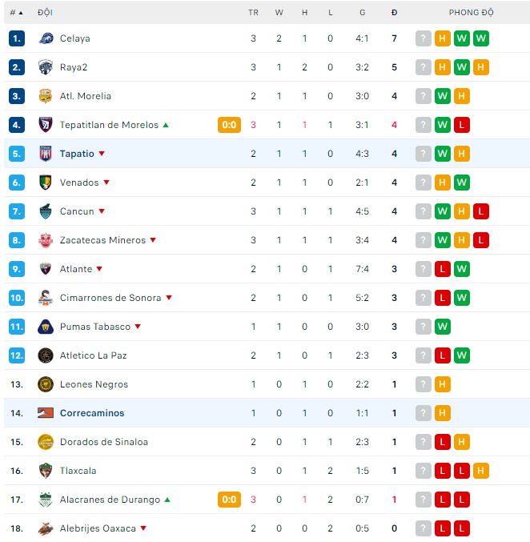Click the Correcaminos team logo
Screen dimensions: 530x542
[46, 413]
